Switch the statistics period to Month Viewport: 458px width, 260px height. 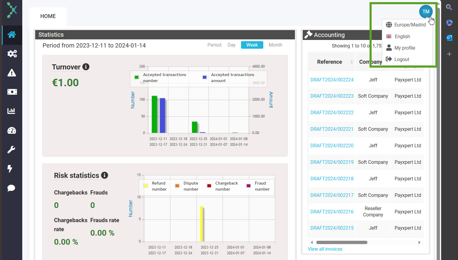(275, 45)
